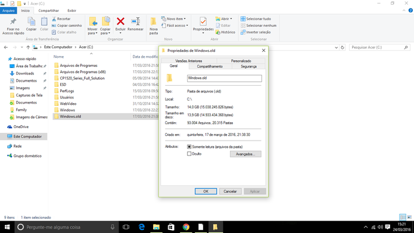Click Colar atalho in ribbon
Image resolution: width=414 pixels, height=233 pixels.
[64, 32]
